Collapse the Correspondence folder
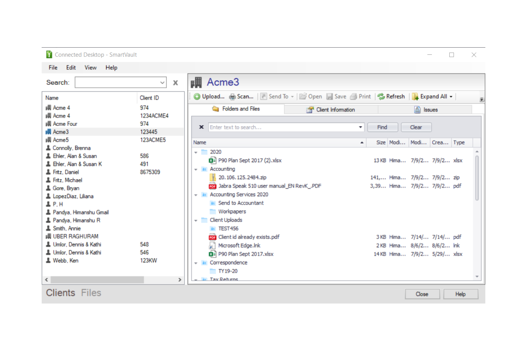The image size is (527, 351). pos(196,263)
